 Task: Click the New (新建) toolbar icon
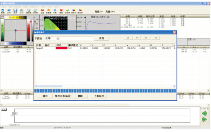(x=3, y=11)
